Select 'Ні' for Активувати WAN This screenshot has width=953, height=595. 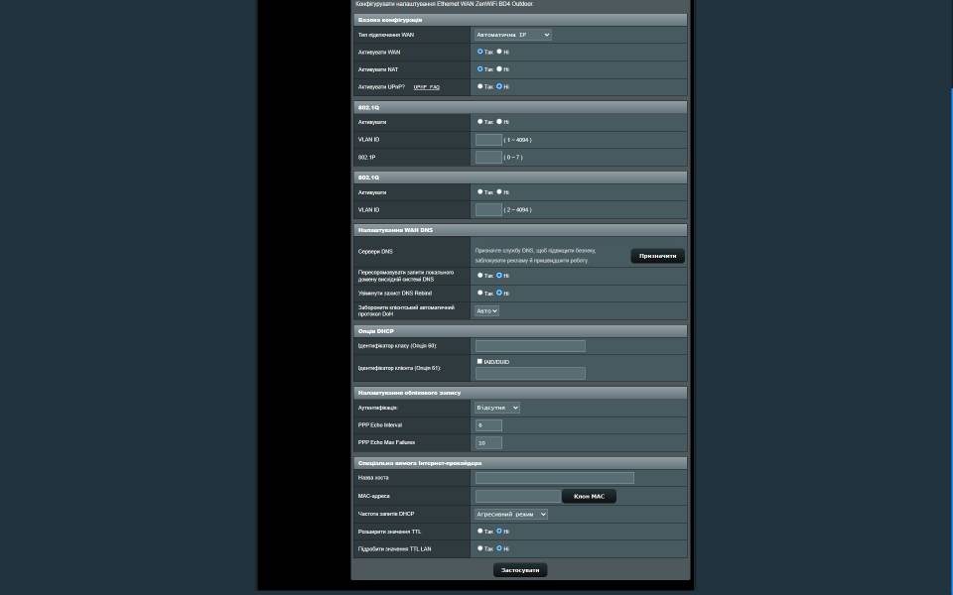pos(499,52)
